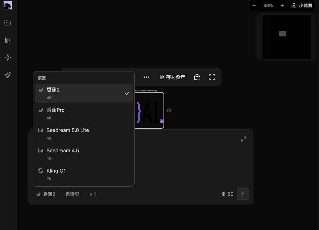
Task: Click the sparkle AI generate icon
Action: (8, 58)
